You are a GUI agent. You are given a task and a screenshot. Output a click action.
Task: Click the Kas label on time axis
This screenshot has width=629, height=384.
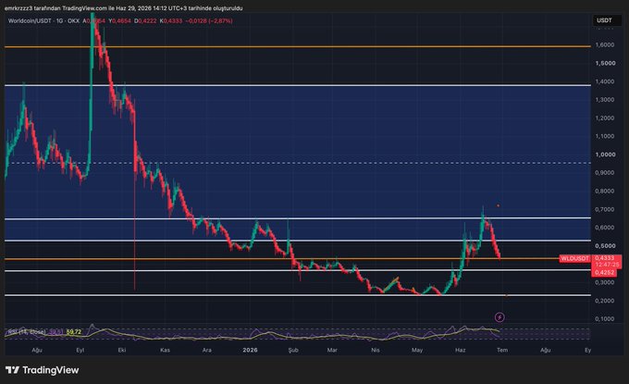165,350
